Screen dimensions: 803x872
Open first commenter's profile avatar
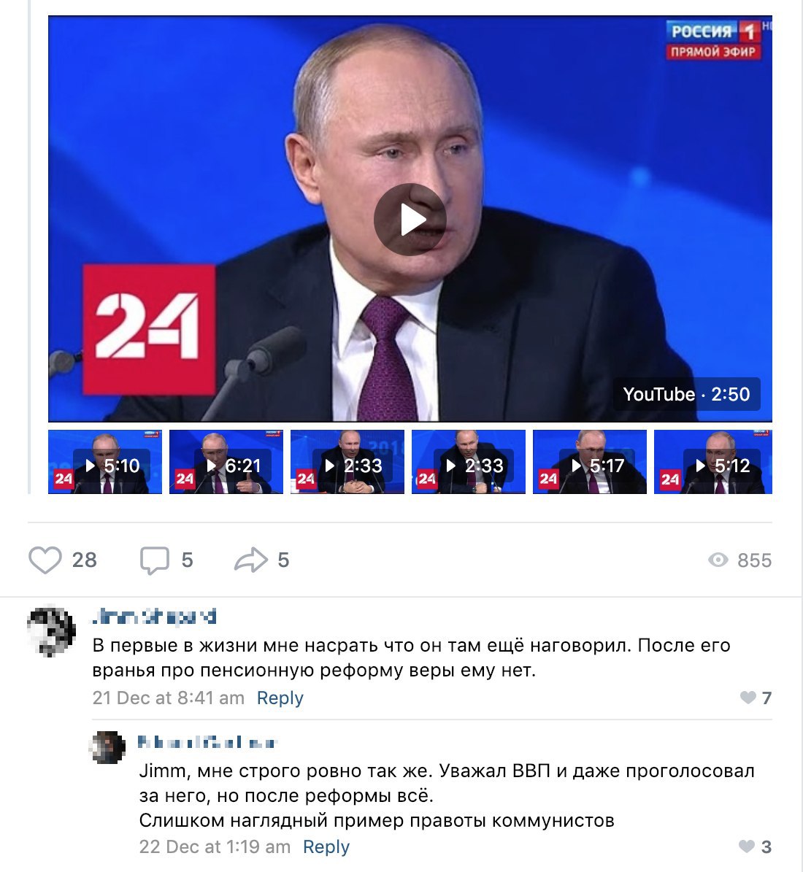[51, 630]
